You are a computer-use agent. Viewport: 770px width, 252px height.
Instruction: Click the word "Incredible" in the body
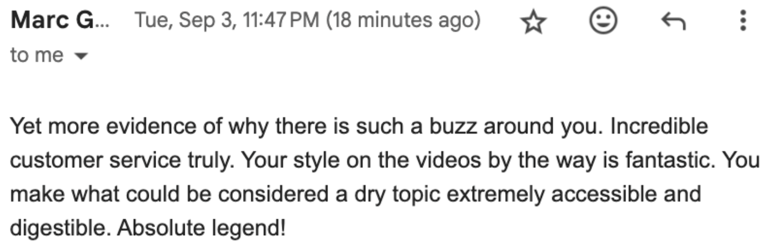tap(659, 126)
